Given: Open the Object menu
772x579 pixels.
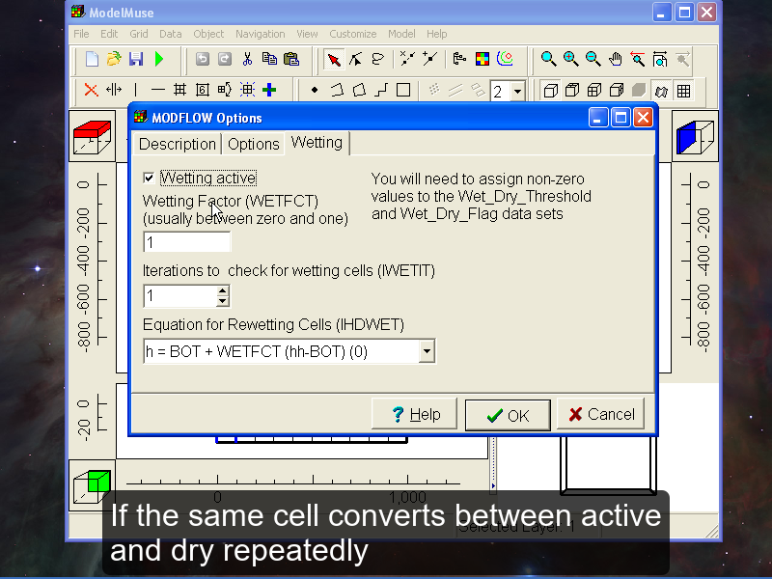Looking at the screenshot, I should tap(208, 34).
